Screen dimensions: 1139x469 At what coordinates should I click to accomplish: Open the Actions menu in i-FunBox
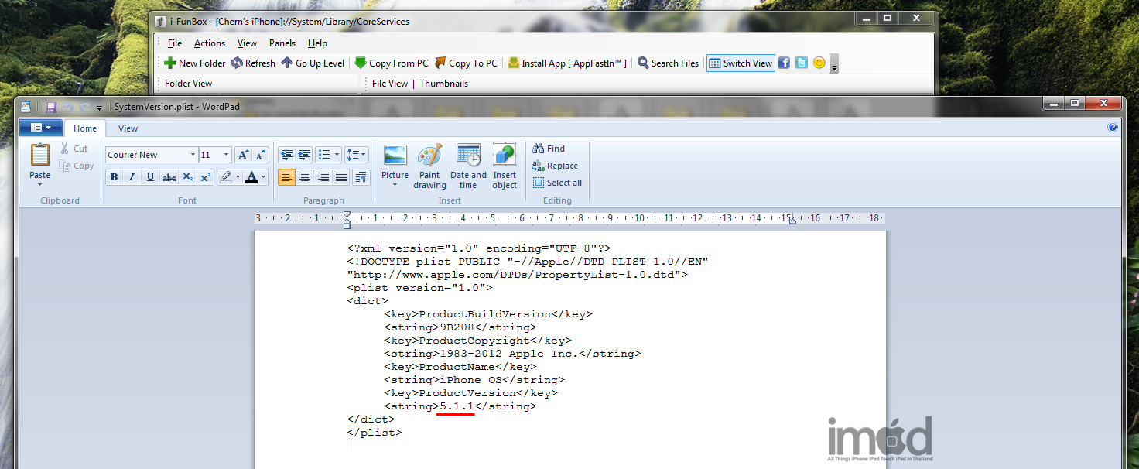pos(209,43)
